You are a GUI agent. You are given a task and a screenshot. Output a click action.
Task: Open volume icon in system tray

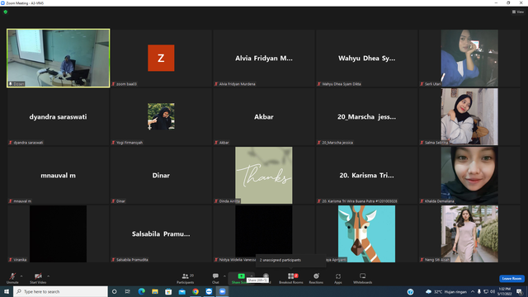point(493,291)
